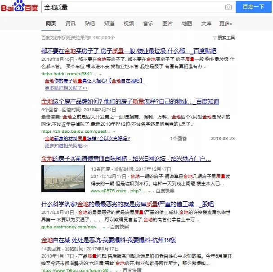Expand arrow next to www.19lou.com URL
The width and height of the screenshot is (273, 272).
tap(116, 271)
